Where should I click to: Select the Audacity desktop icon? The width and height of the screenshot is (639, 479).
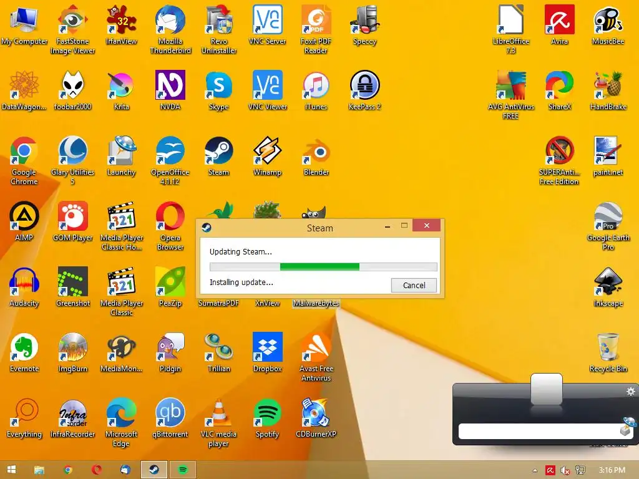tap(24, 288)
